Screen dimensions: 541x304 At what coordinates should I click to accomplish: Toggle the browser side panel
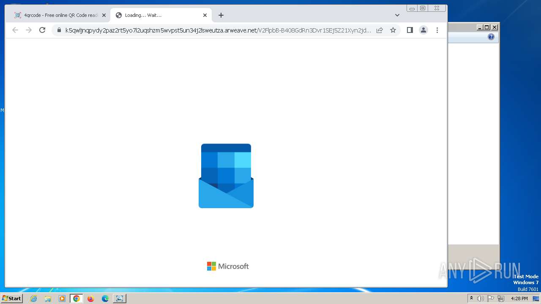pyautogui.click(x=410, y=30)
